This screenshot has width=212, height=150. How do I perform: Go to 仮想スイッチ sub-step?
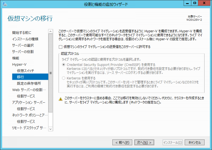(x=25, y=71)
